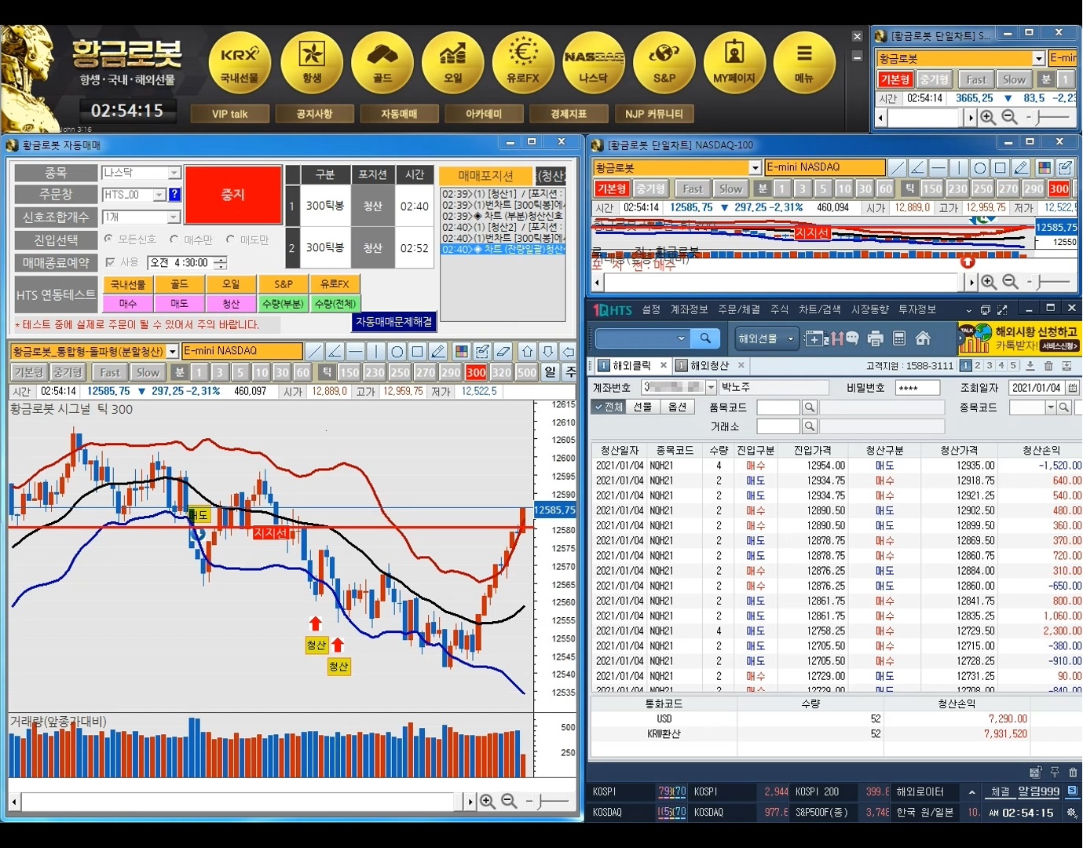Expand 종목코드 dropdown in 1QHTS
Image resolution: width=1083 pixels, height=848 pixels.
(x=1051, y=408)
